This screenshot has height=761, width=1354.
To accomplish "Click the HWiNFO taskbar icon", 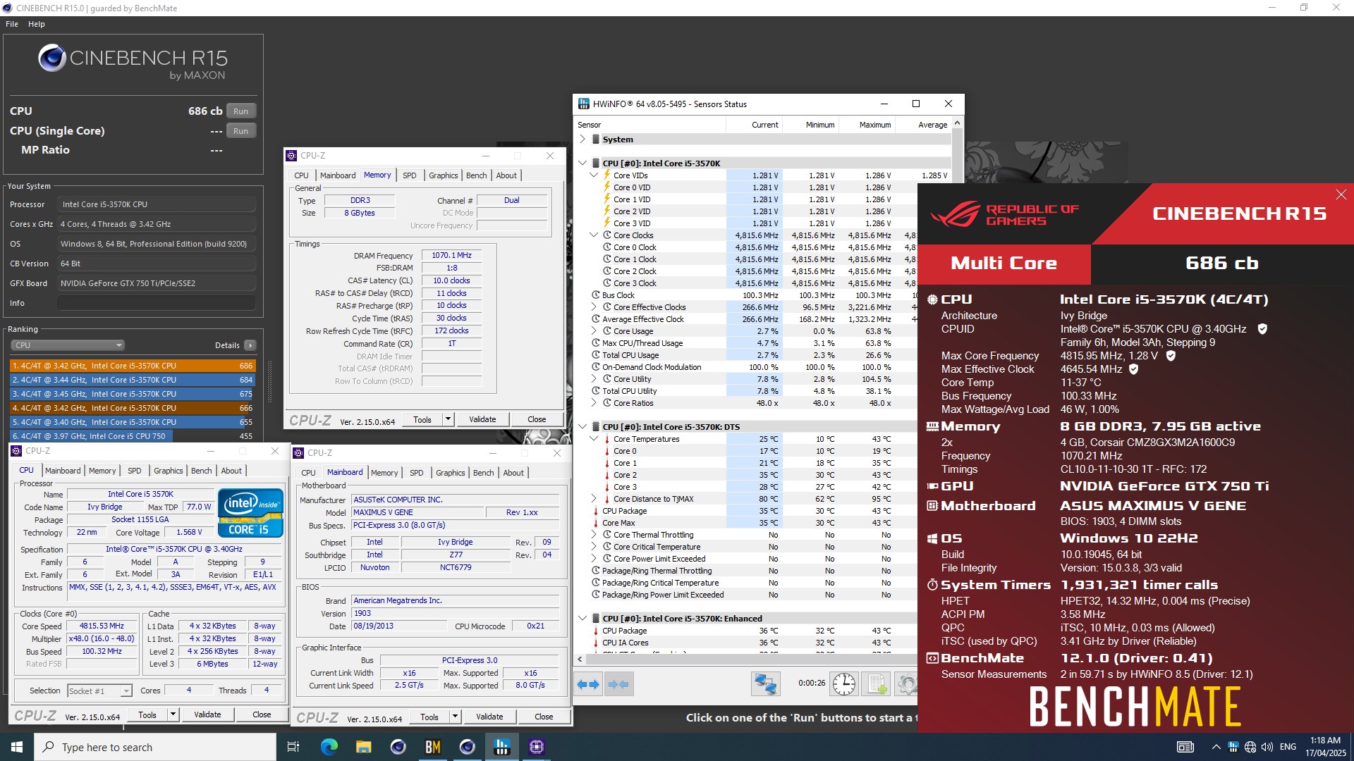I will (x=501, y=747).
